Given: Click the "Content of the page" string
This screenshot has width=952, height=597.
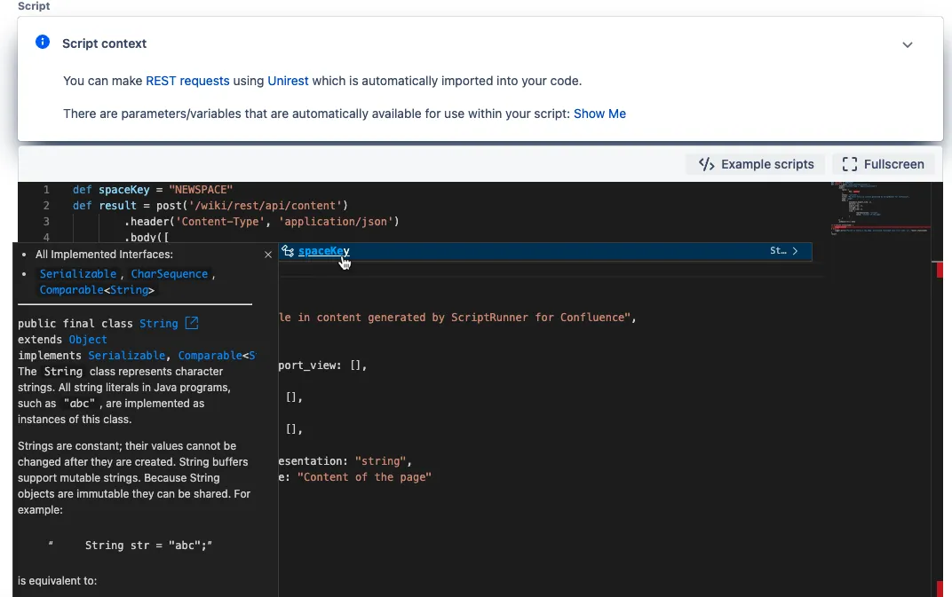Looking at the screenshot, I should (x=364, y=477).
